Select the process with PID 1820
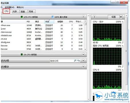 [x=42, y=39]
